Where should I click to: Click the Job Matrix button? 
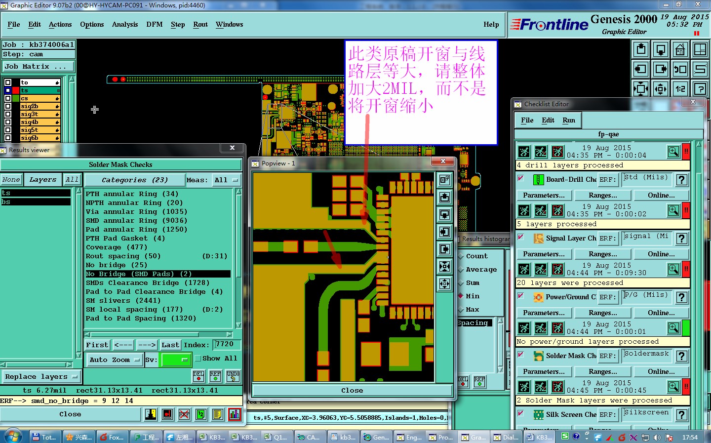[x=38, y=67]
